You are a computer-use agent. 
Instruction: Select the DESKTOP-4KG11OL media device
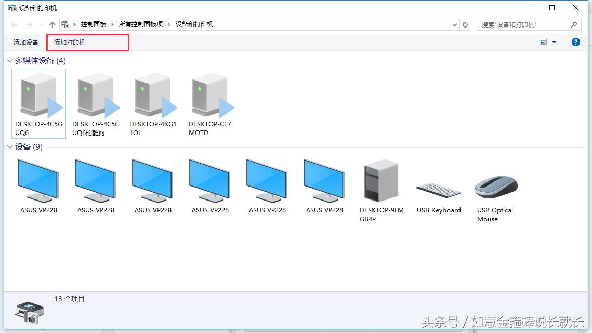tap(153, 103)
